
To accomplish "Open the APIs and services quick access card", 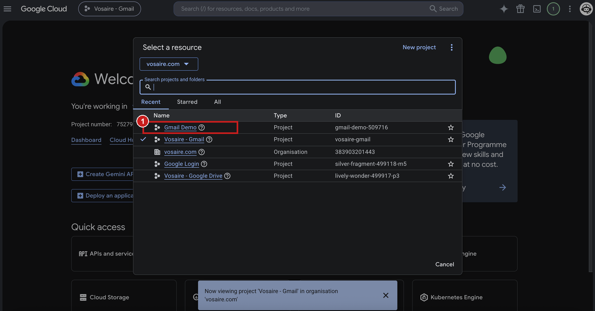I will pyautogui.click(x=103, y=254).
